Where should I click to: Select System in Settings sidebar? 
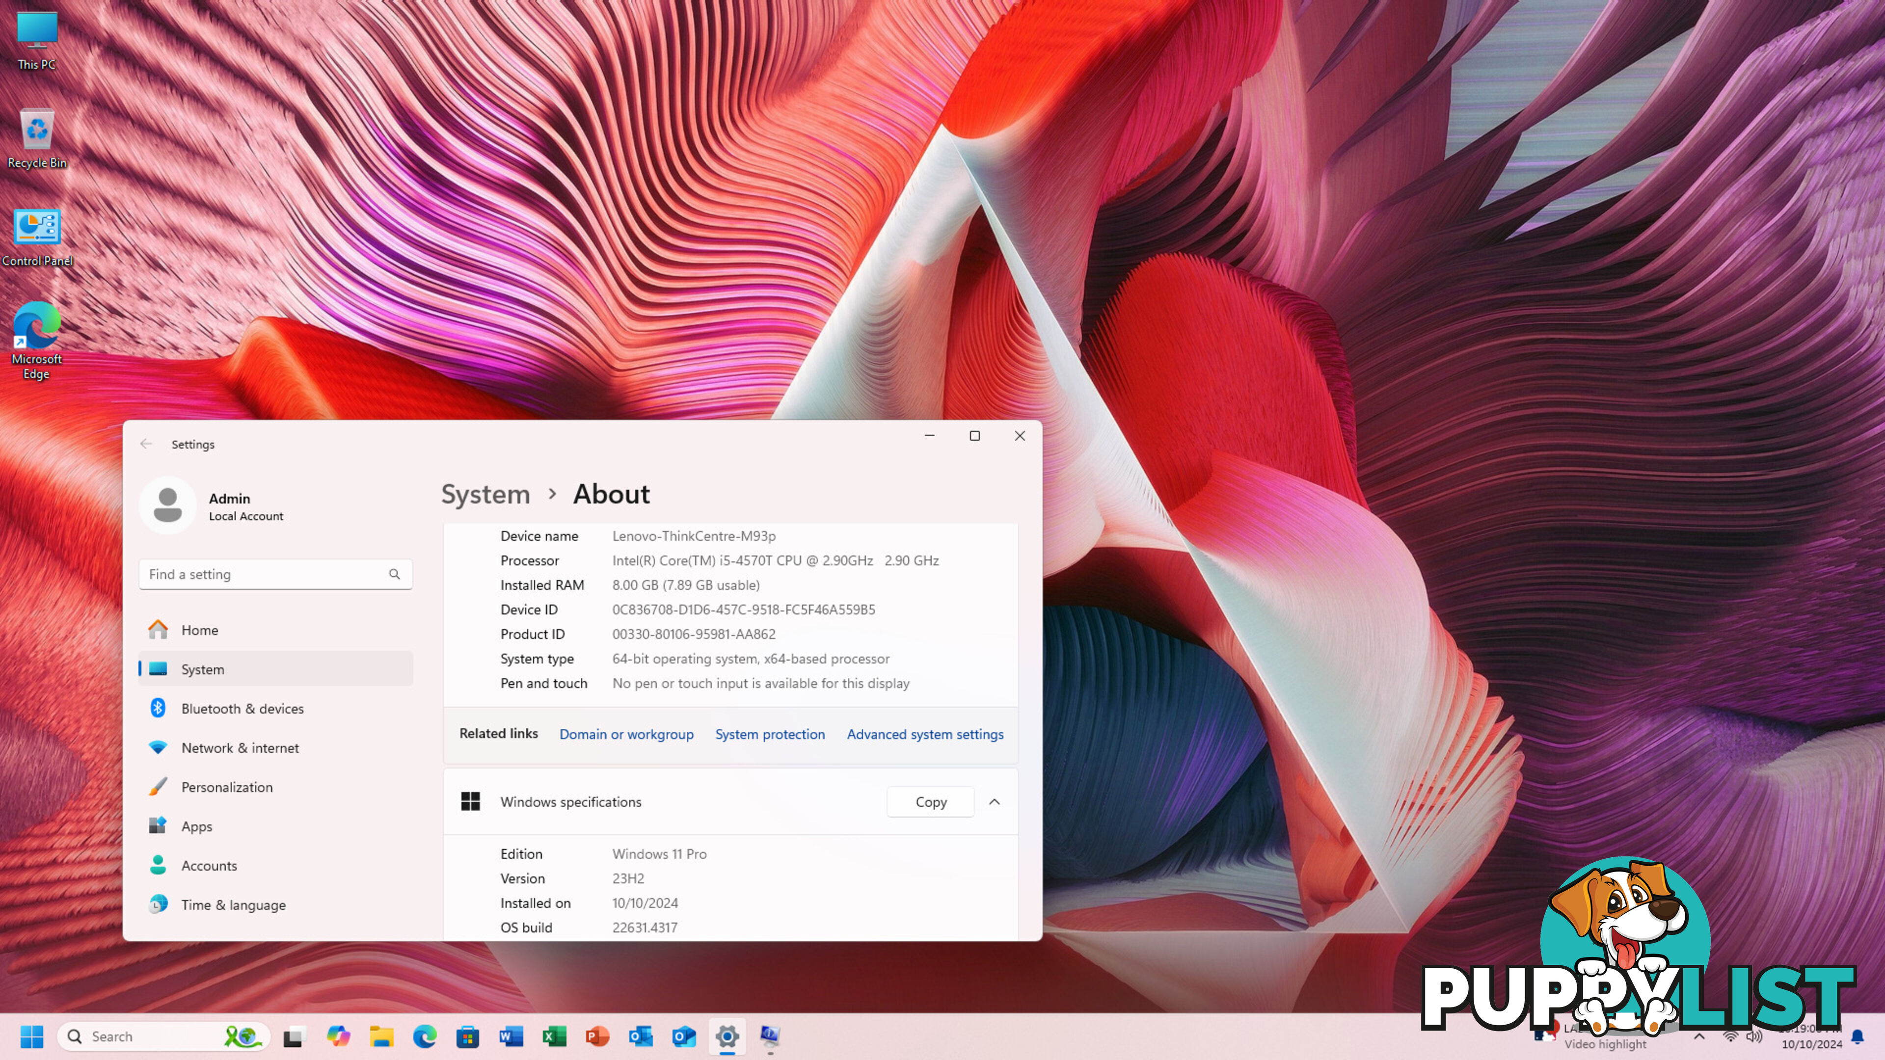point(275,669)
